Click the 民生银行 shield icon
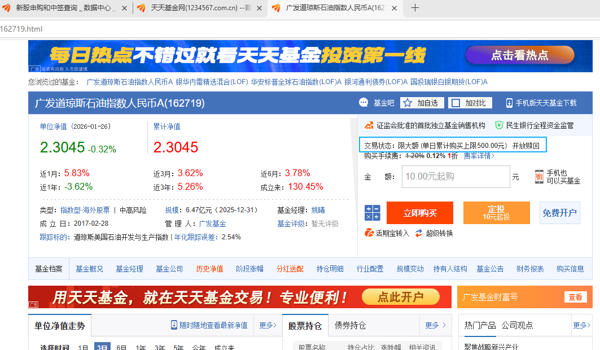The image size is (600, 350). tap(498, 125)
